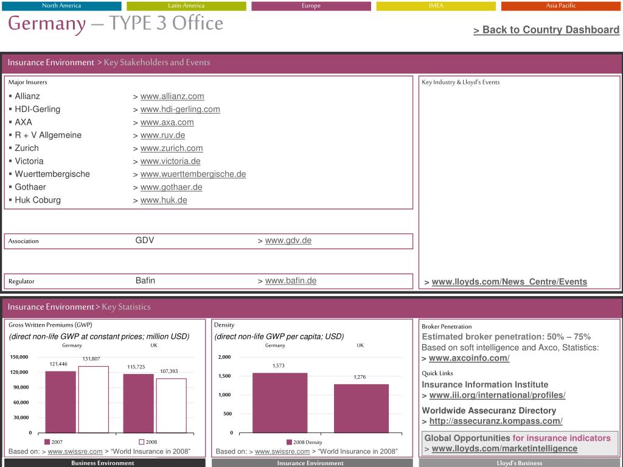Open www.wuerttembergische.de link
The image size is (623, 467).
[193, 174]
